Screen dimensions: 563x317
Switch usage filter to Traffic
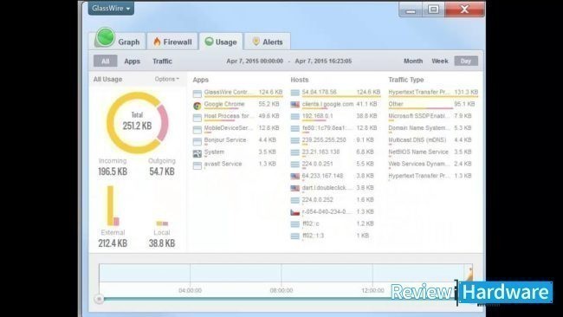tap(162, 61)
